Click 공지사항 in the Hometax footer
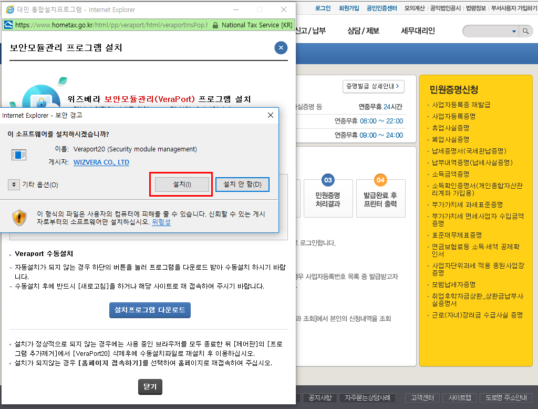Screen dimensions: 538x409 320,398
